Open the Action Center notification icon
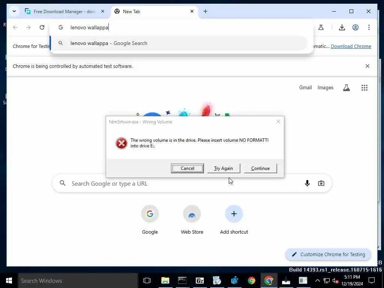The height and width of the screenshot is (288, 384). click(372, 280)
